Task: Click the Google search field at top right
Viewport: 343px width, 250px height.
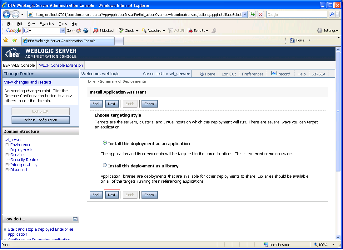Action: [x=297, y=15]
